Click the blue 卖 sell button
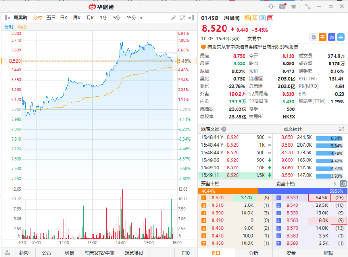 tap(332, 37)
